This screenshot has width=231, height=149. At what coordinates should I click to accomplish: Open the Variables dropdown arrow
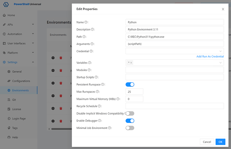click(x=220, y=63)
